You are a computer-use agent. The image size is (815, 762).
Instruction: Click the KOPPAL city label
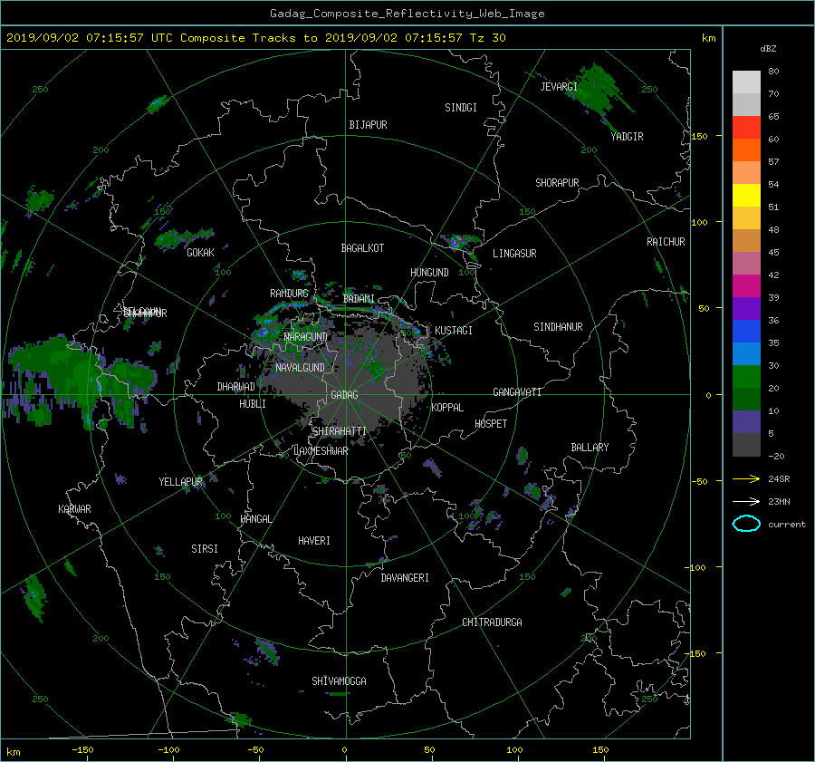coord(447,408)
